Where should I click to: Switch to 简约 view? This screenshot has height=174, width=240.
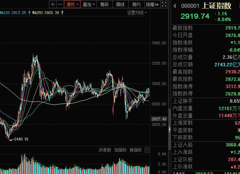pos(136,4)
